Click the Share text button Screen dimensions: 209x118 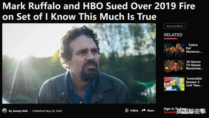tap(151, 110)
